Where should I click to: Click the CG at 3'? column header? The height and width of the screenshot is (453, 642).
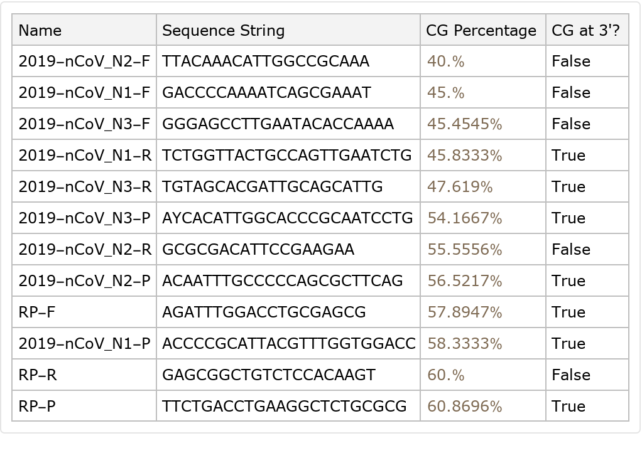point(585,30)
